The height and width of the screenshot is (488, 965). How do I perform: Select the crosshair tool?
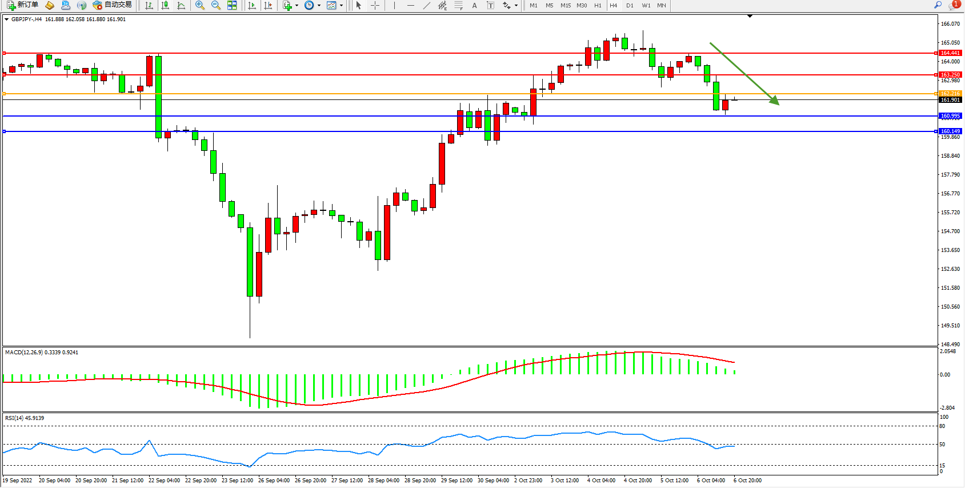click(x=375, y=5)
